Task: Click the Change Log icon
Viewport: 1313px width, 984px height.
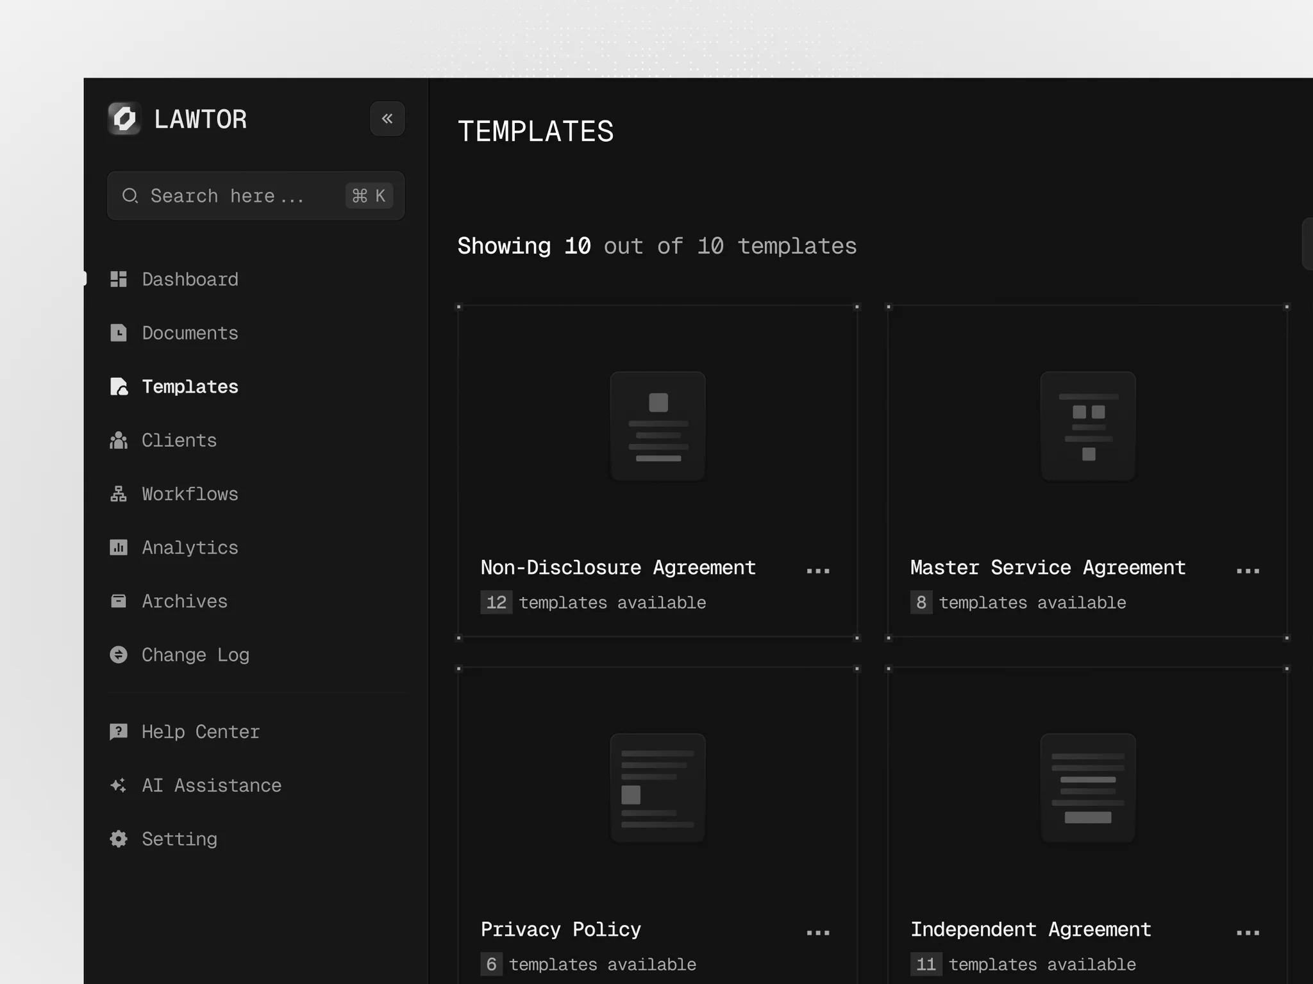Action: click(x=119, y=655)
